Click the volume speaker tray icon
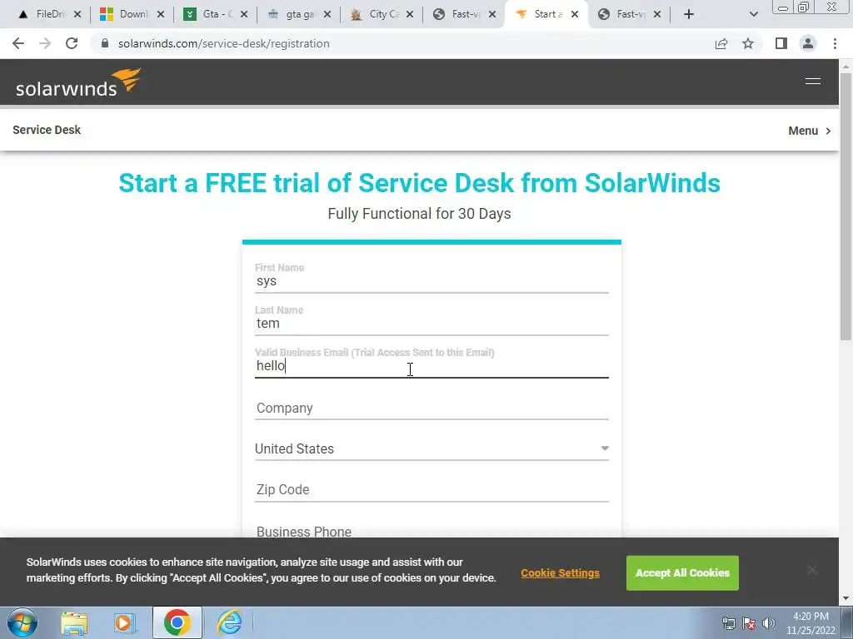 769,623
